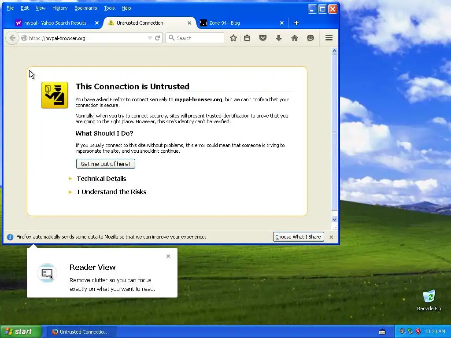Close the mypal Yahoo Search Results tab
Viewport: 451px width, 338px height.
[97, 23]
